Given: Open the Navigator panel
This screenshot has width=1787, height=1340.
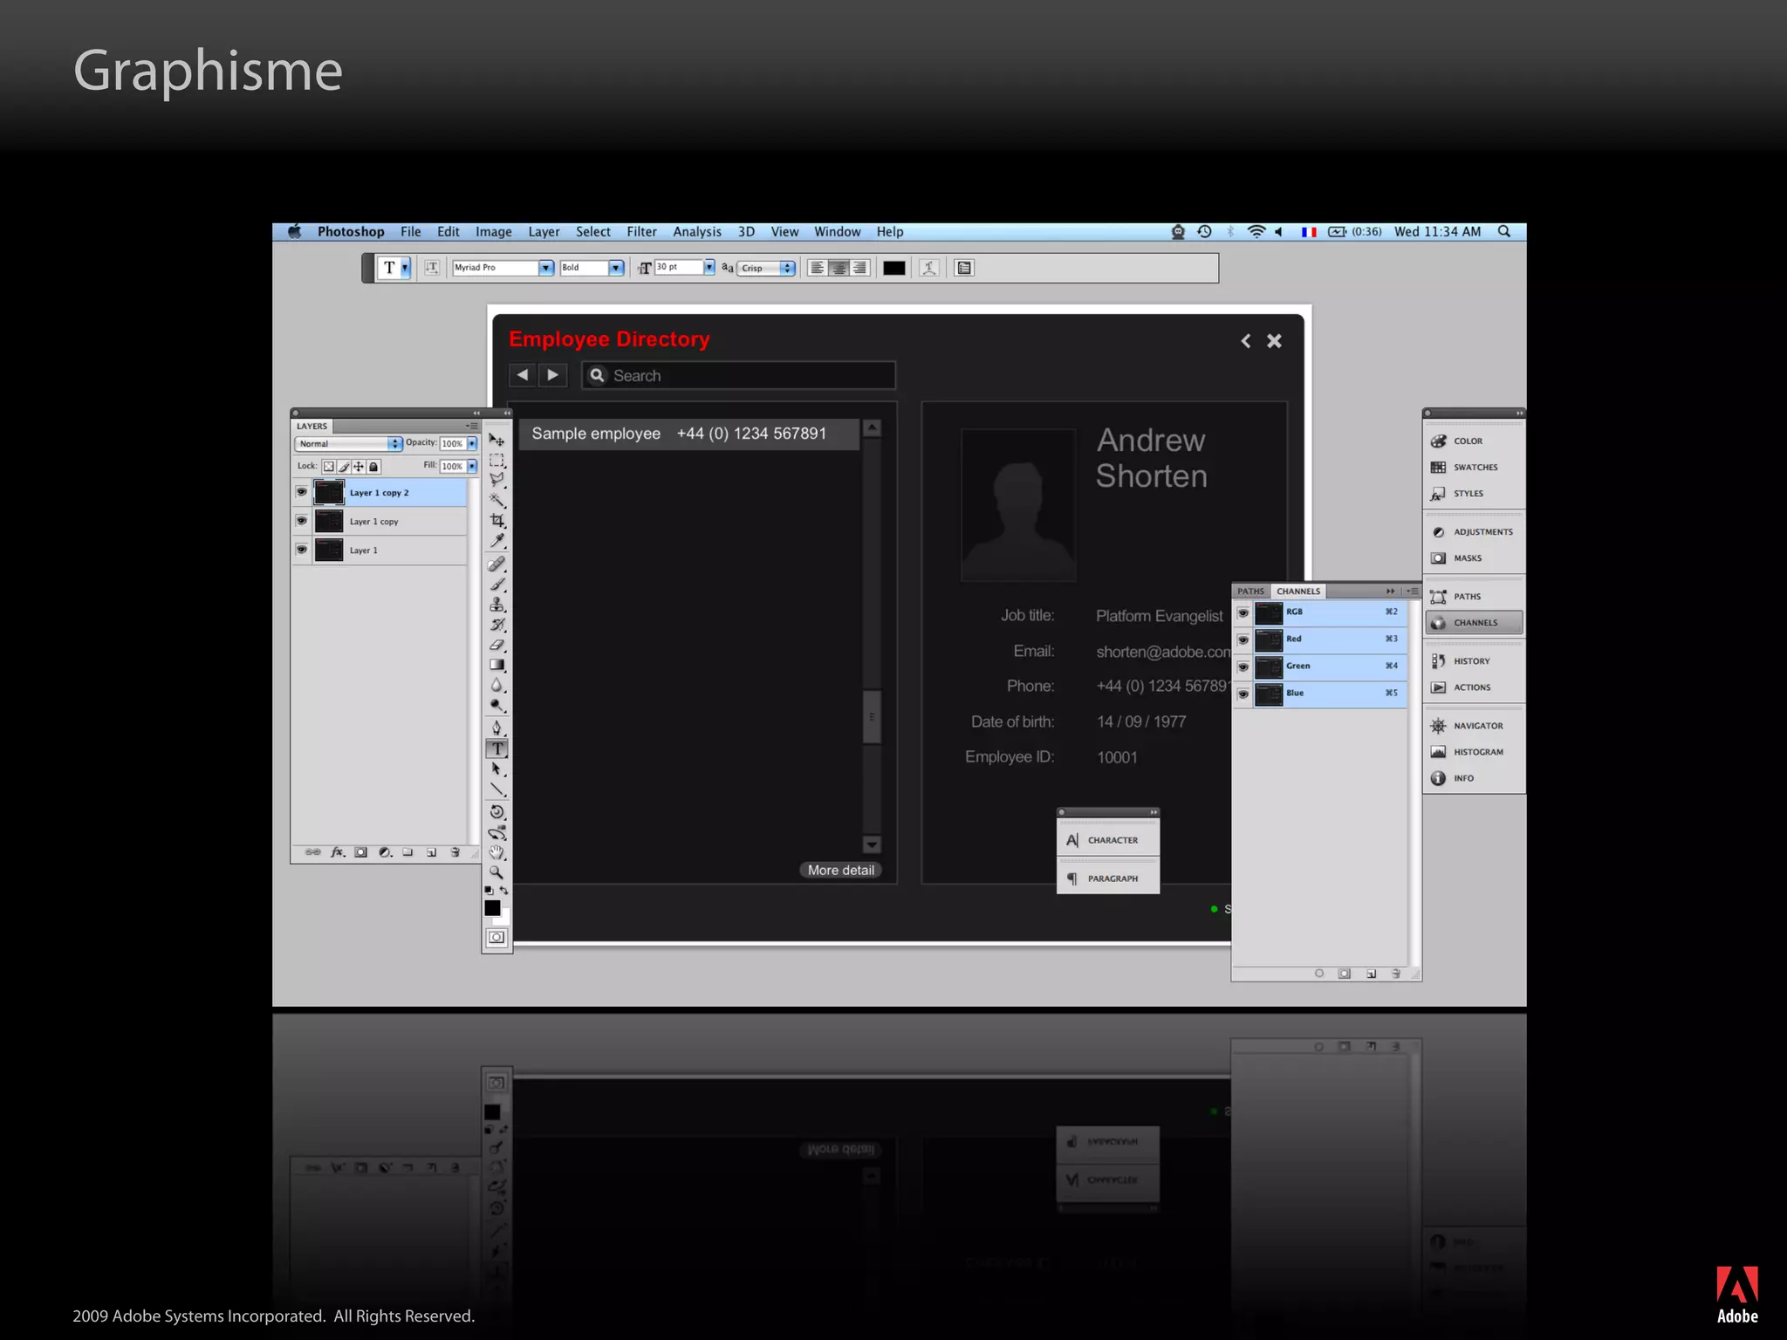Looking at the screenshot, I should pyautogui.click(x=1474, y=726).
